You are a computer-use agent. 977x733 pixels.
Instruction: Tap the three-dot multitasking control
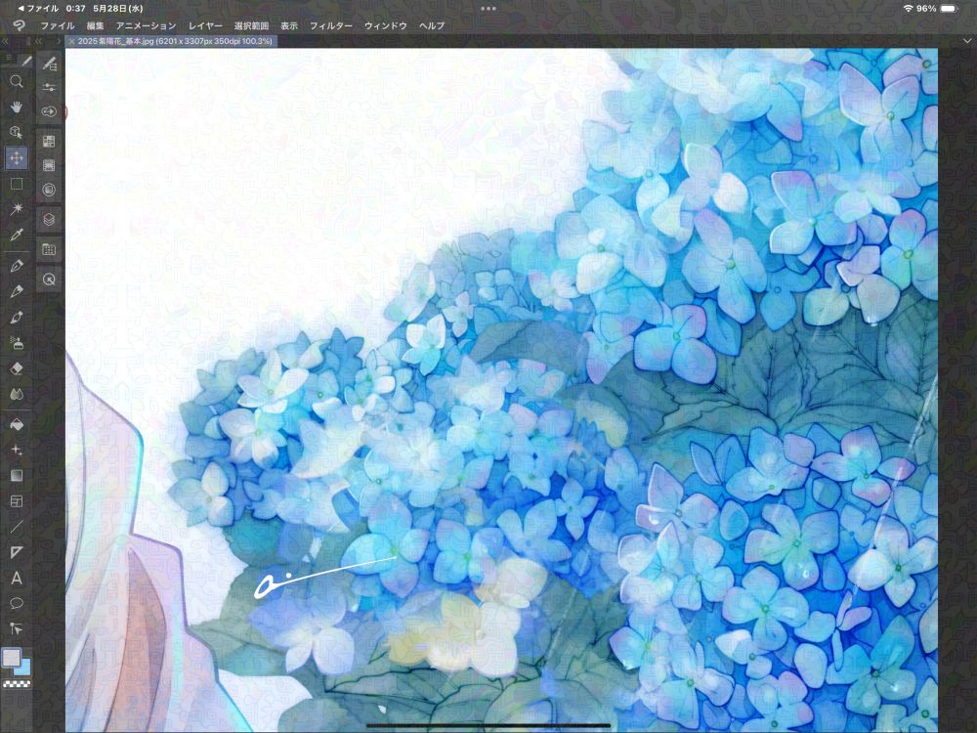coord(488,8)
